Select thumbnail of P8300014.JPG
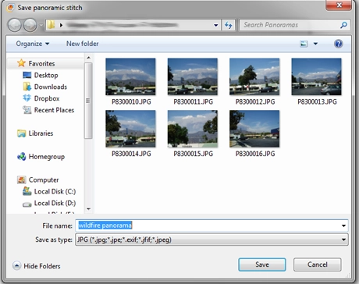This screenshot has height=284, width=359. click(130, 129)
